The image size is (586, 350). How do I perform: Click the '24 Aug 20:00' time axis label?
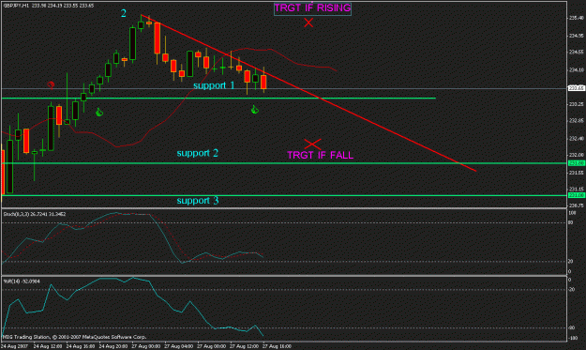click(113, 346)
